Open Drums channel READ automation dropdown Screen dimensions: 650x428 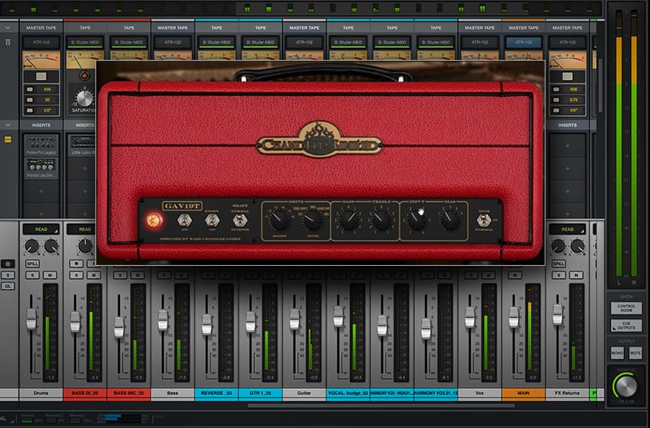coord(41,229)
